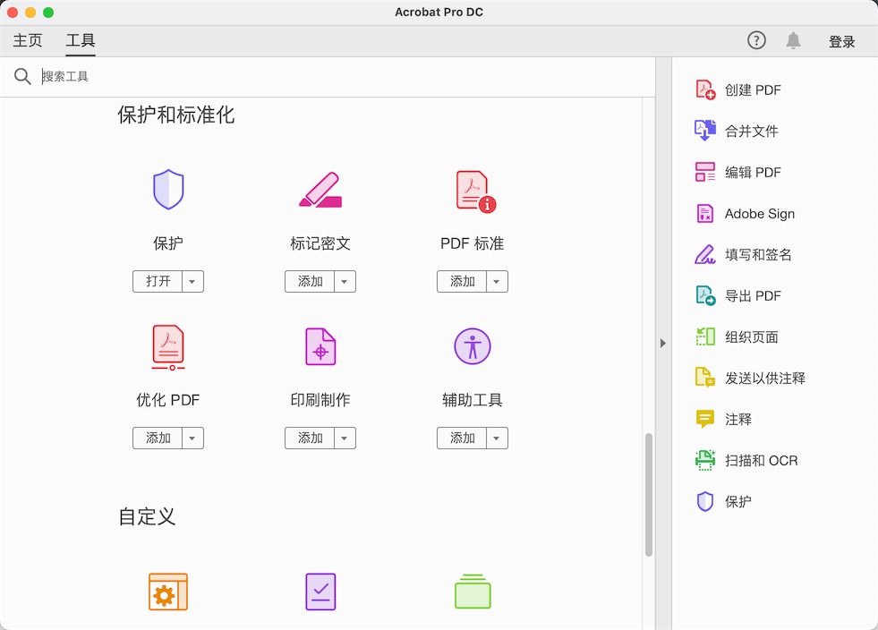878x630 pixels.
Task: Click the 优化 PDF tool name text
Action: 168,400
